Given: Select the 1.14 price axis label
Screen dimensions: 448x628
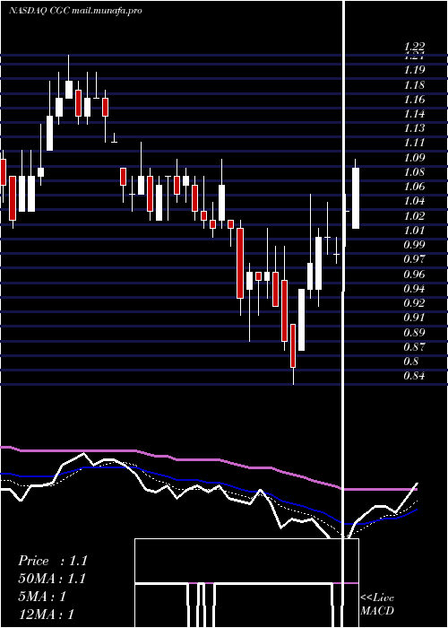Looking at the screenshot, I should 414,114.
